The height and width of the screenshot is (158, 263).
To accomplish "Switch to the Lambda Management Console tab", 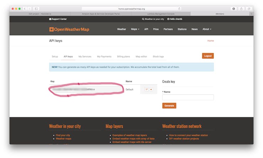I will (161, 14).
